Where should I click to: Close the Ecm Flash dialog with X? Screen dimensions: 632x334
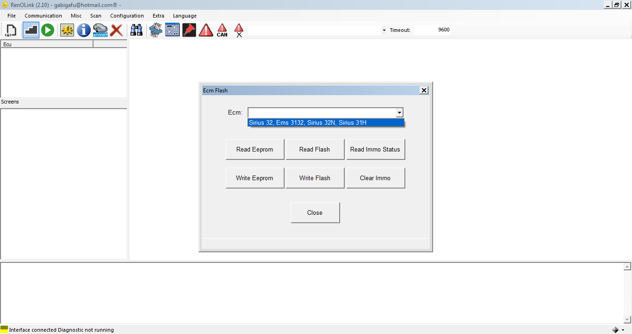[424, 91]
